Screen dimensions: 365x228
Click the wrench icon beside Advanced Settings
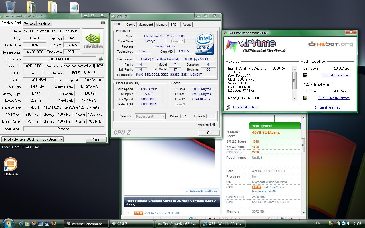228,107
